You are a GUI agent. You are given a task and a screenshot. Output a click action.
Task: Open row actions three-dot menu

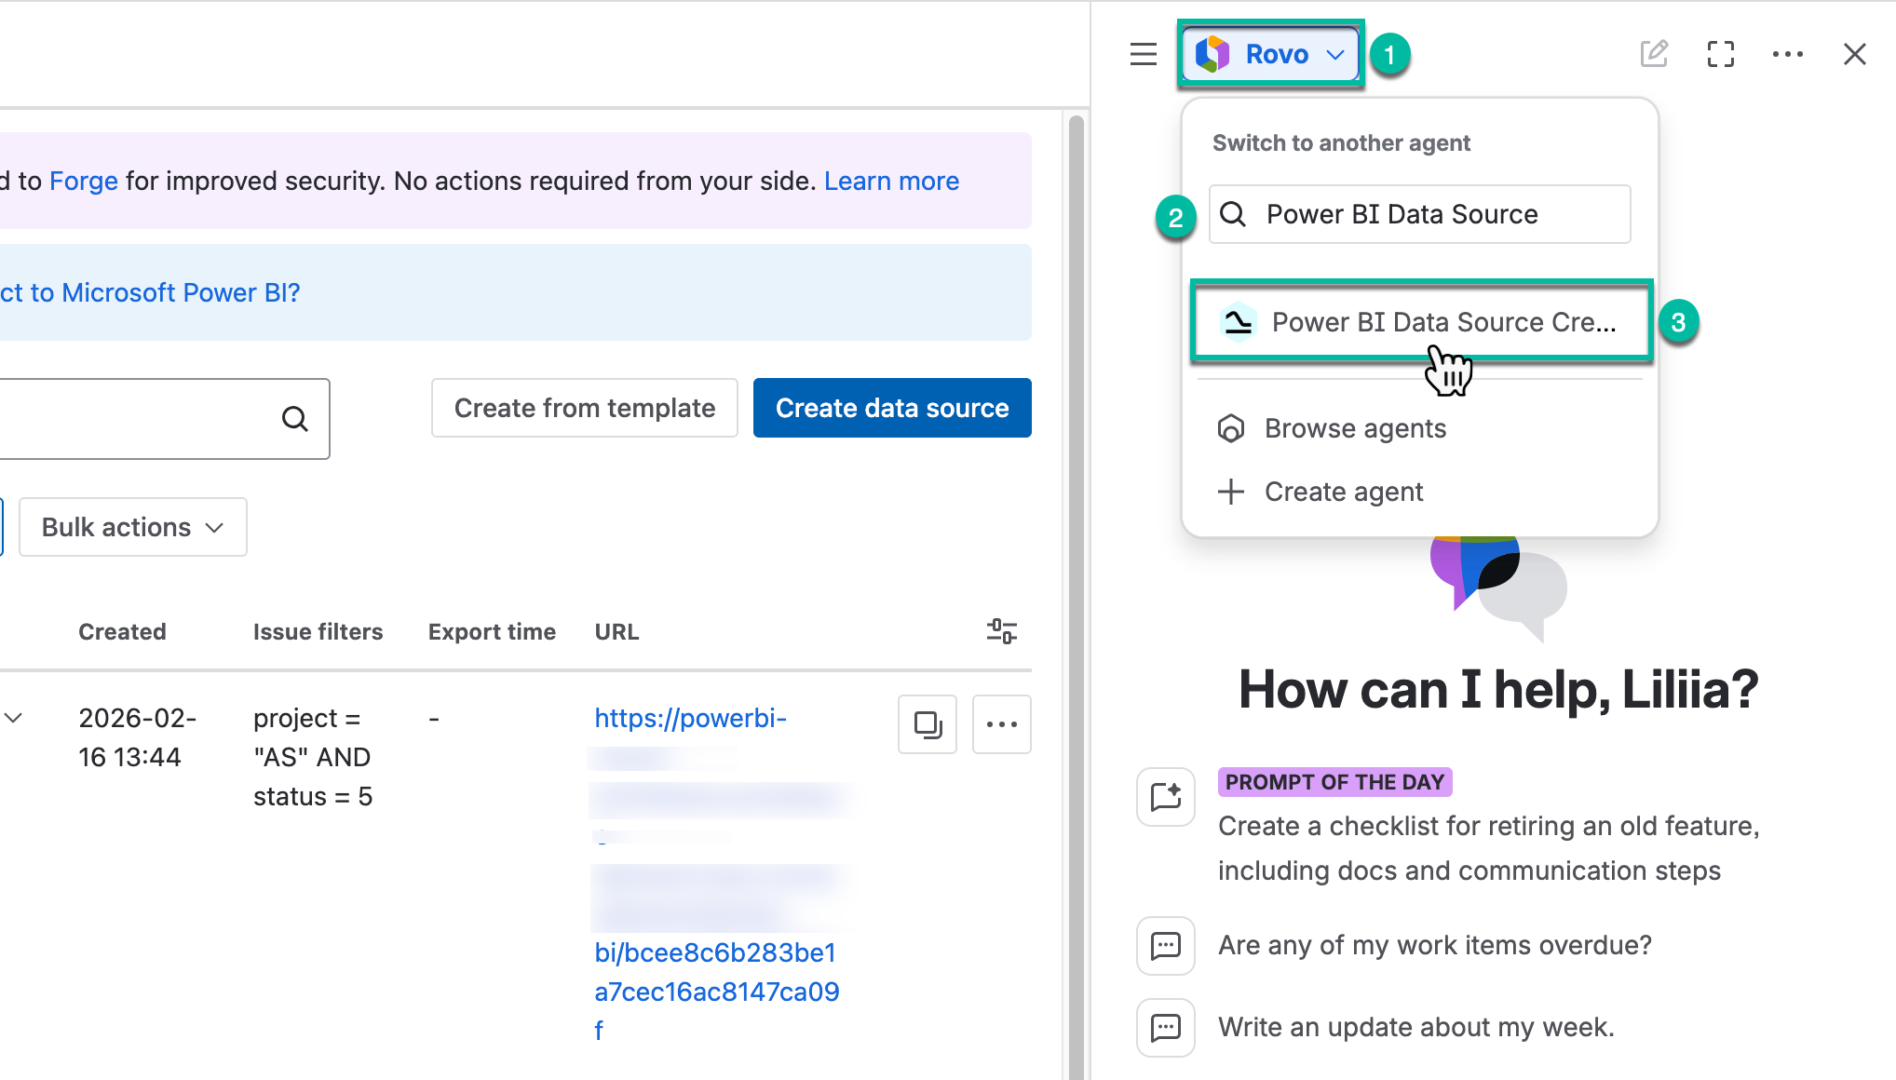(x=1002, y=724)
